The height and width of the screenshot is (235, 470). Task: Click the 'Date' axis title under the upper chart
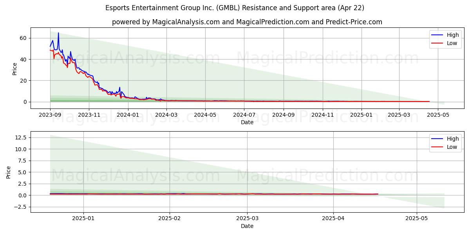[247, 122]
